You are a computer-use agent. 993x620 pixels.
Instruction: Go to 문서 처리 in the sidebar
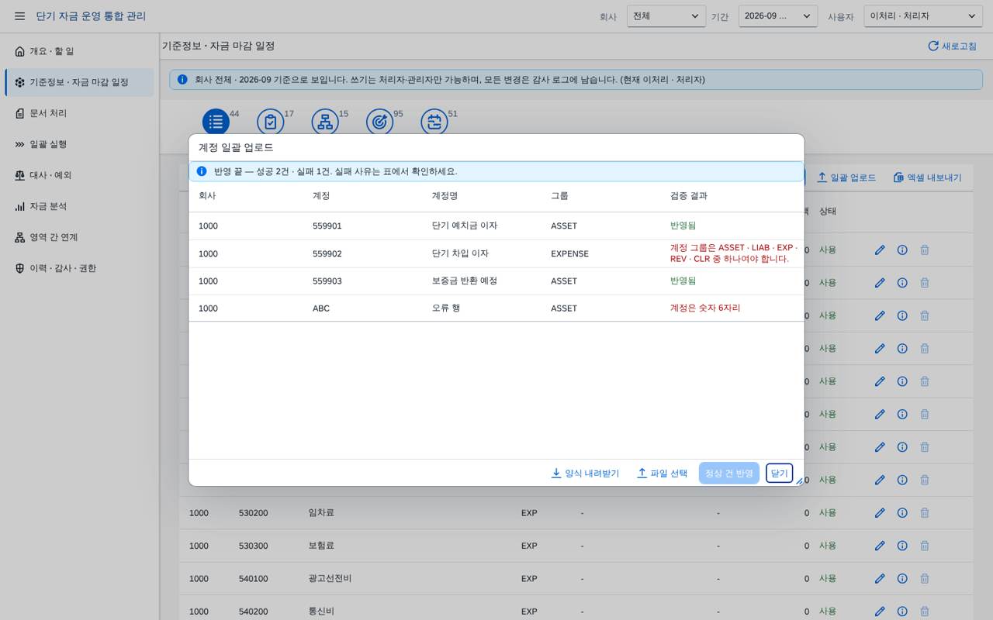click(x=79, y=113)
